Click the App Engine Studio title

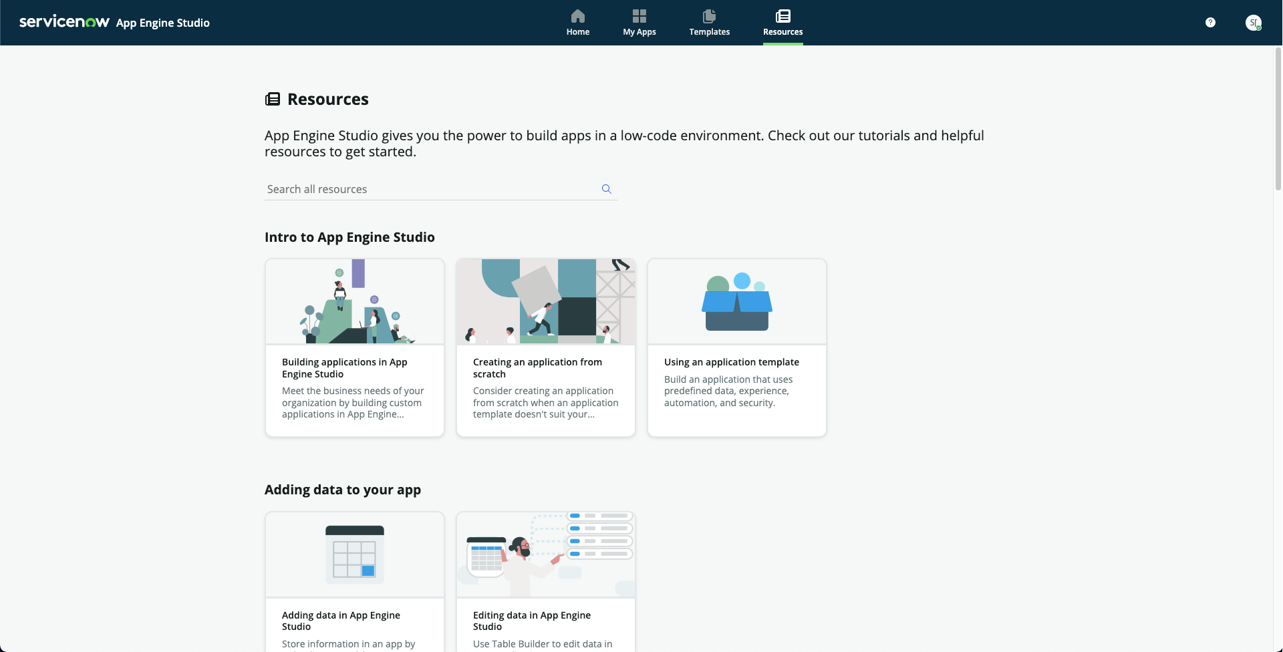click(x=162, y=23)
